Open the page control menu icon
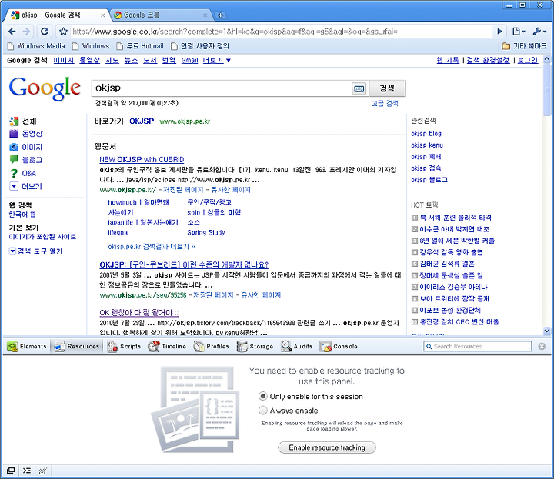Image resolution: width=554 pixels, height=479 pixels. pos(519,32)
